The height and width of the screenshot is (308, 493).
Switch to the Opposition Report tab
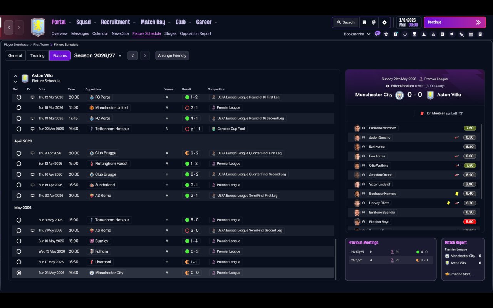[196, 34]
